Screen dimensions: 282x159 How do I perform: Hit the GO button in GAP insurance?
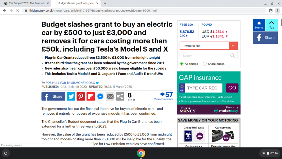(x=232, y=88)
